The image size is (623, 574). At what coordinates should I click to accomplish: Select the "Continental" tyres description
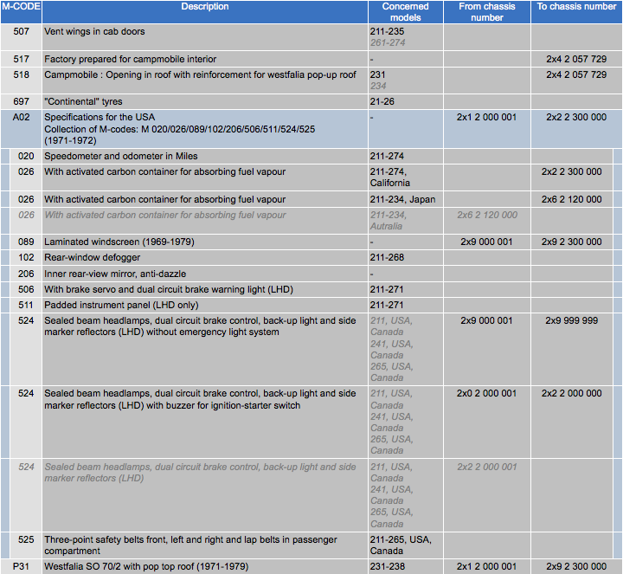pyautogui.click(x=83, y=102)
